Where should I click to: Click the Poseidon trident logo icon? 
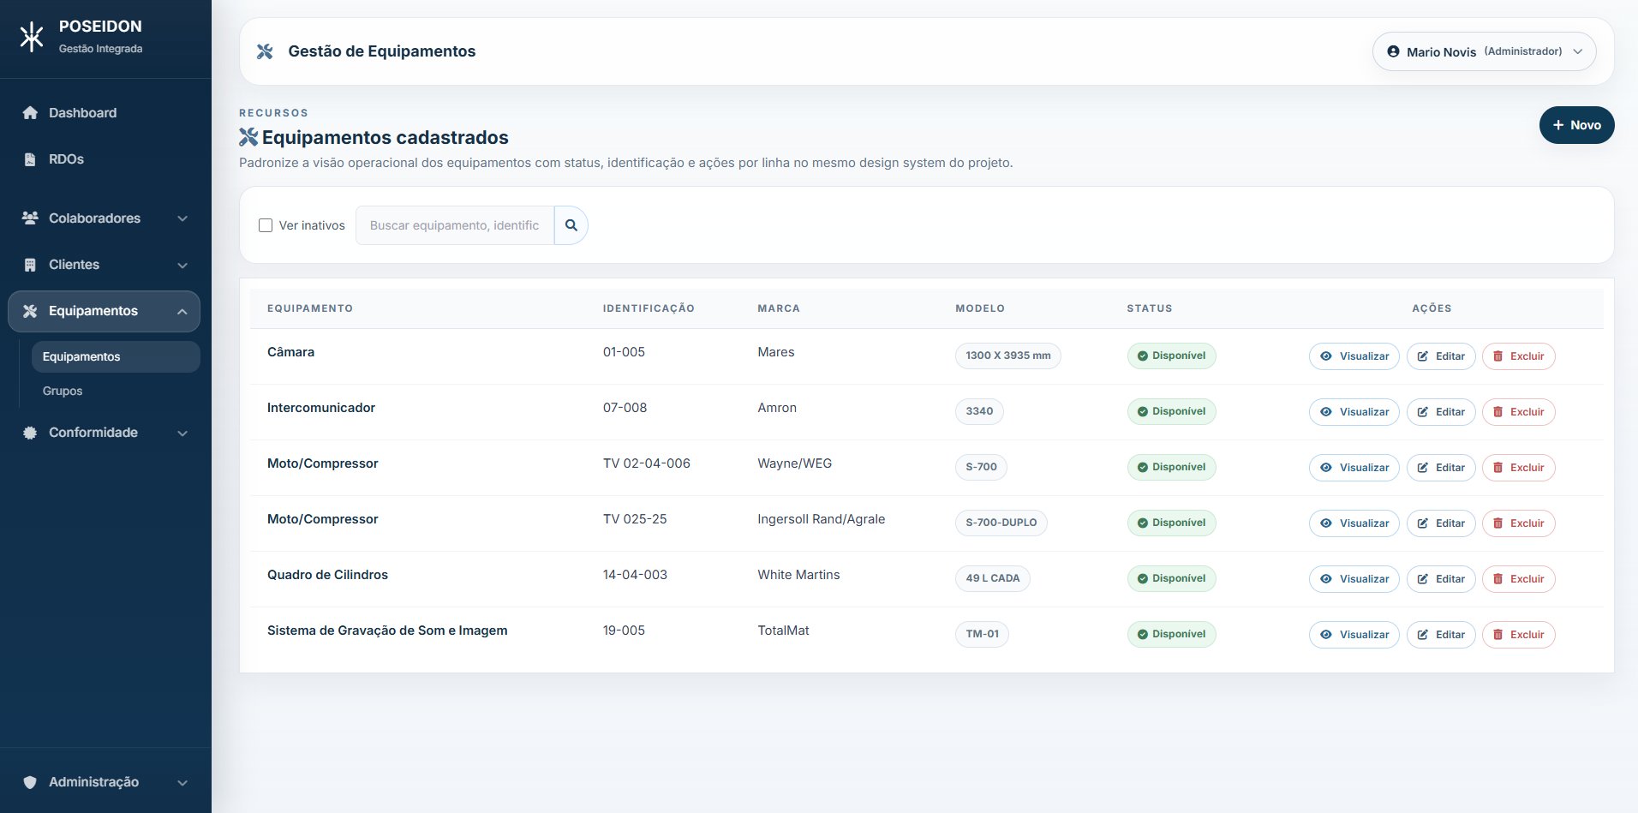pyautogui.click(x=32, y=37)
